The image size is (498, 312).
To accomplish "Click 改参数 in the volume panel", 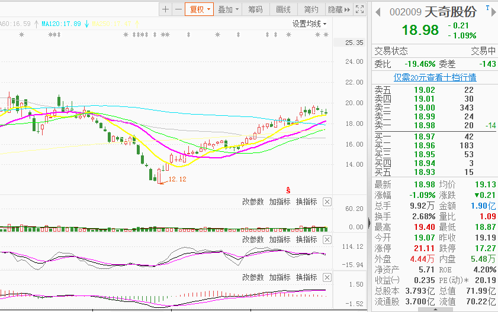I will point(253,201).
